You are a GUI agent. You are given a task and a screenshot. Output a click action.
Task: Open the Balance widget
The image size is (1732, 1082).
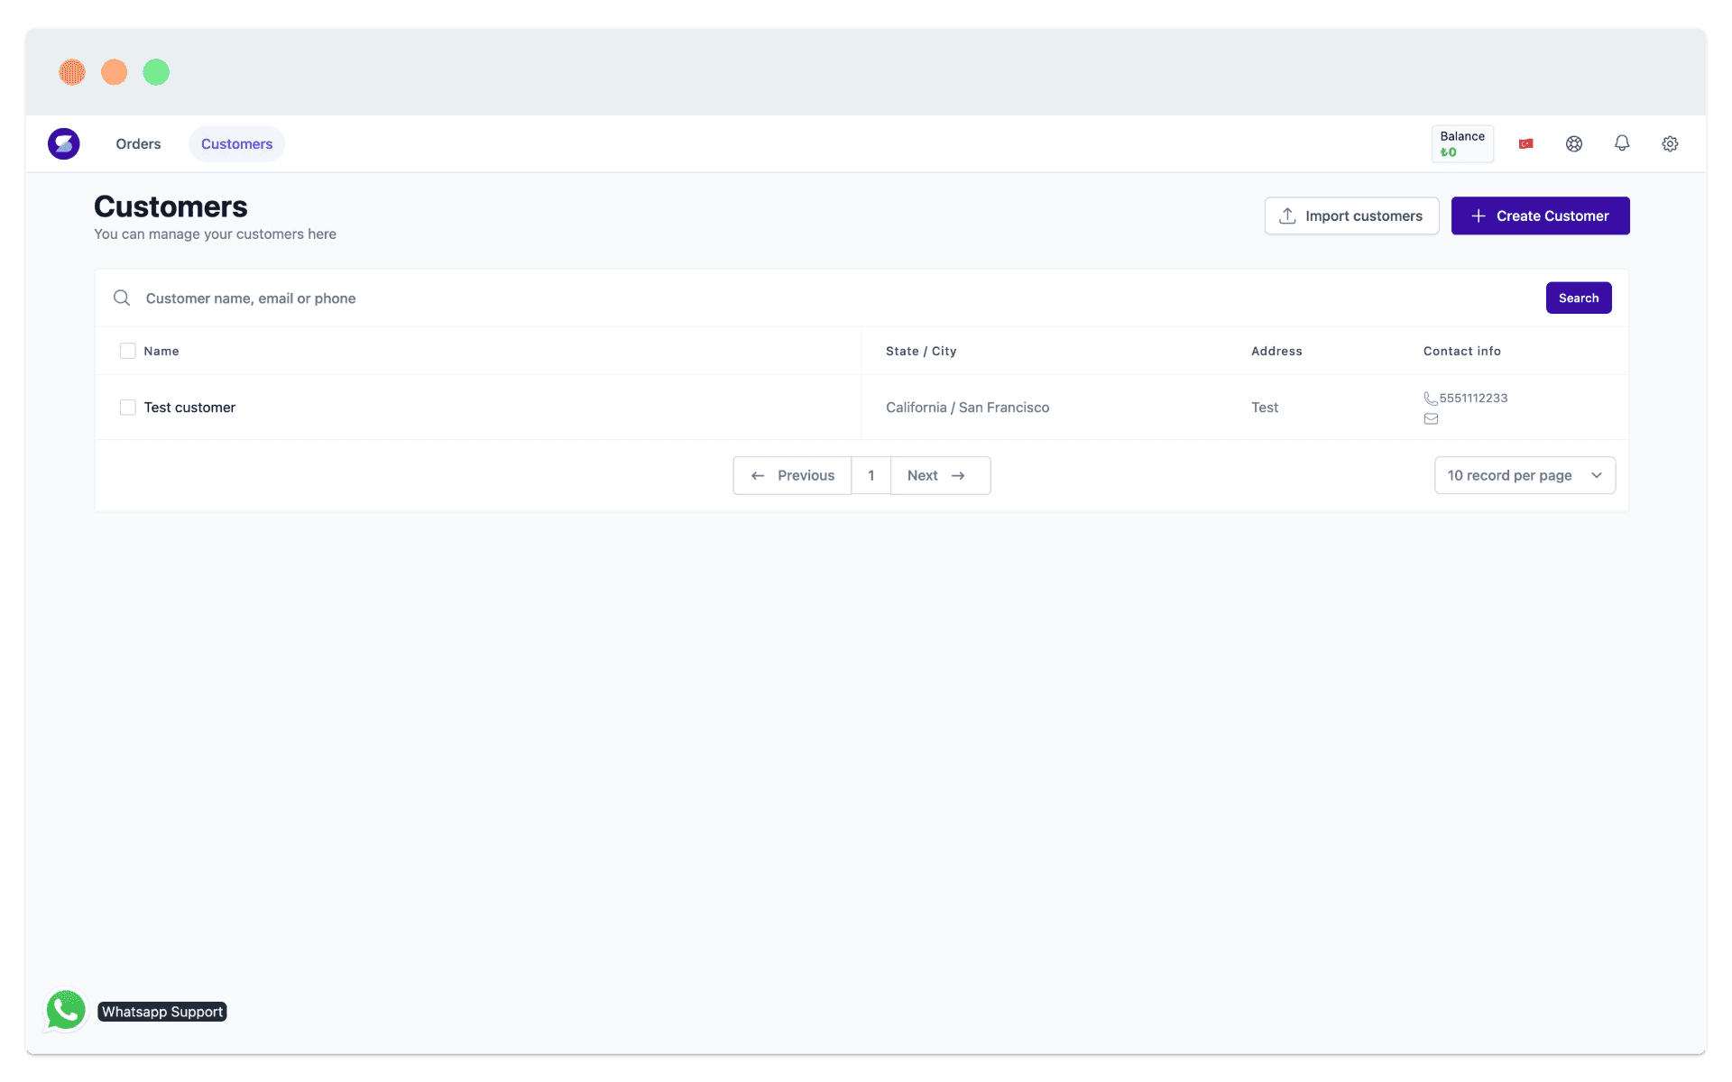1461,144
